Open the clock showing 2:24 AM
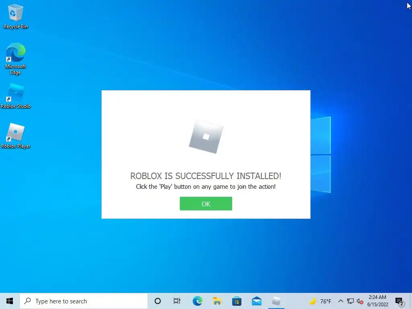412x309 pixels. (377, 301)
